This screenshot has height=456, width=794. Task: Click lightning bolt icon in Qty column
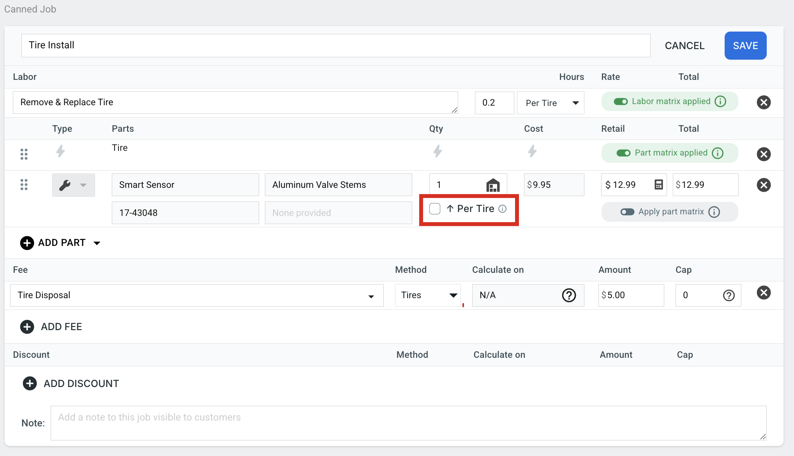click(438, 151)
